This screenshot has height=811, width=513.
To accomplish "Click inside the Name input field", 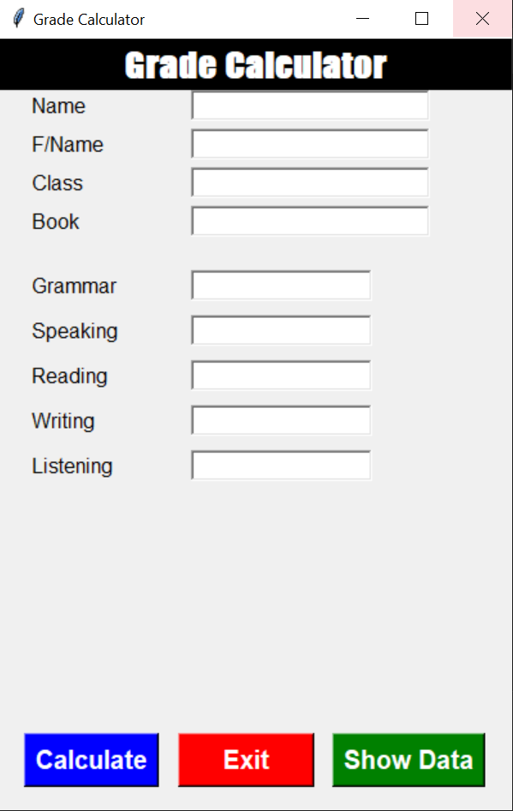I will click(x=309, y=105).
